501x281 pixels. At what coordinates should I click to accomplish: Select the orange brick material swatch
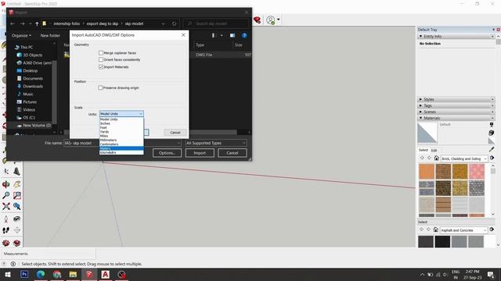tap(427, 172)
